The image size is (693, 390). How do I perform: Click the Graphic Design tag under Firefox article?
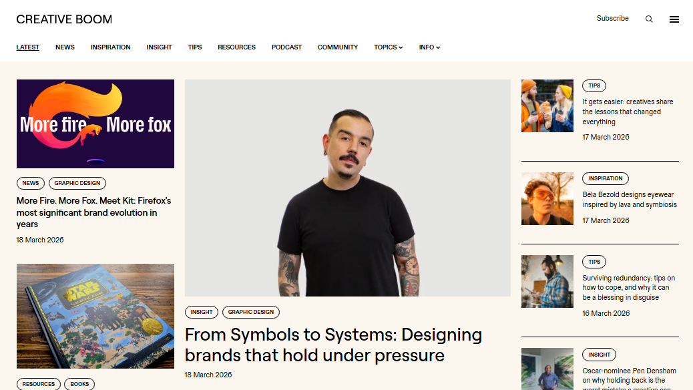click(x=77, y=183)
